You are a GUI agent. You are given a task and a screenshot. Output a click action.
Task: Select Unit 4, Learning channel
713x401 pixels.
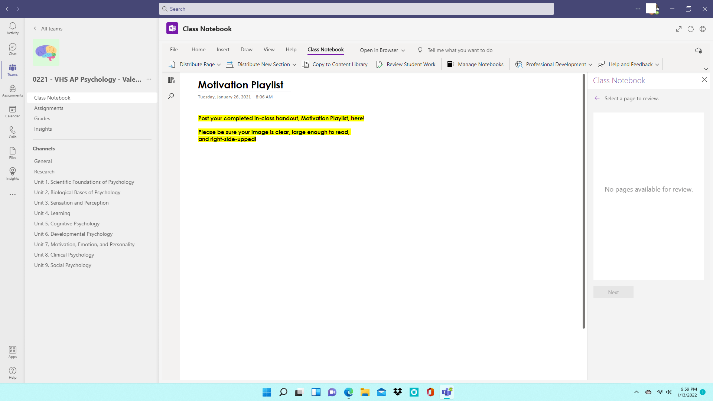click(52, 213)
